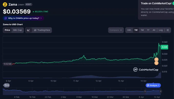Select the Price tab
The width and height of the screenshot is (174, 99).
[x=7, y=30]
